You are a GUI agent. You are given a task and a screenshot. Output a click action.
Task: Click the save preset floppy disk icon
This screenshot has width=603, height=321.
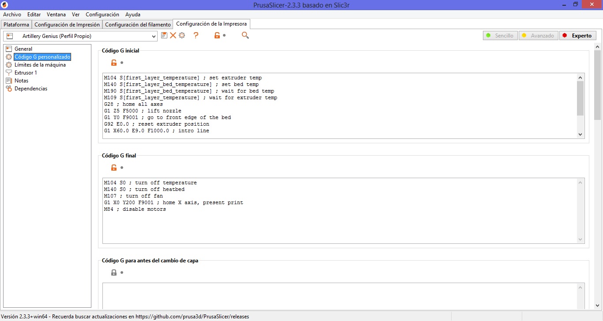click(x=164, y=35)
